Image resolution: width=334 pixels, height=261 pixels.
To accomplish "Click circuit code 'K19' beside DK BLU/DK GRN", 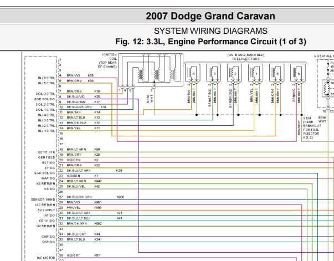I will [104, 107].
